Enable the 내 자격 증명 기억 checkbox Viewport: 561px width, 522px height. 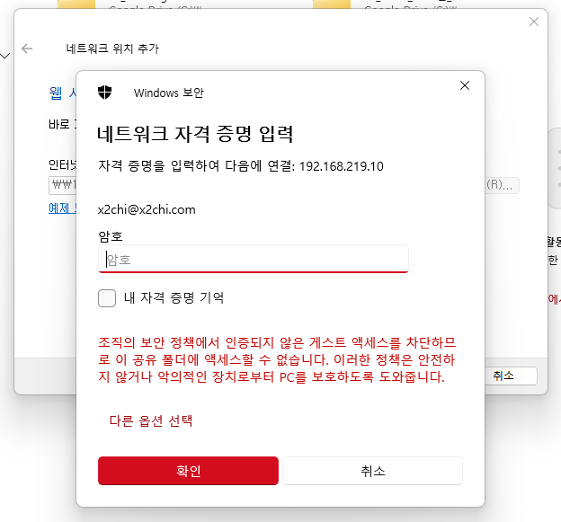107,298
